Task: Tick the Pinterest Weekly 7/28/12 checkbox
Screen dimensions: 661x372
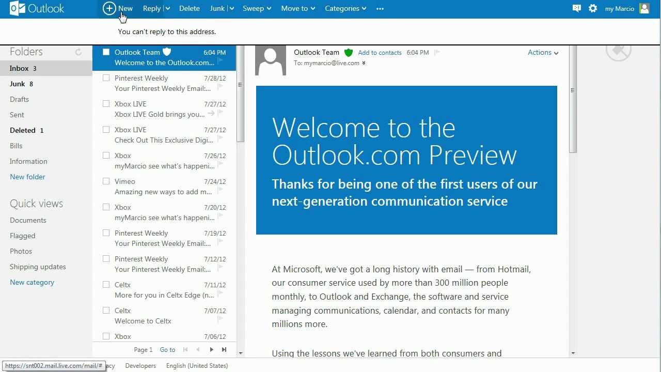Action: click(106, 78)
